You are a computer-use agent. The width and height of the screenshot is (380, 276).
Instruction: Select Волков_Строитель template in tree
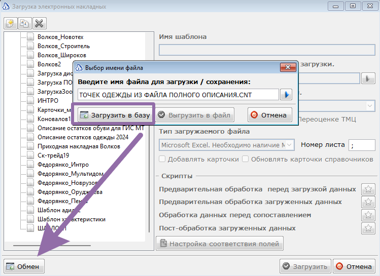click(x=63, y=46)
